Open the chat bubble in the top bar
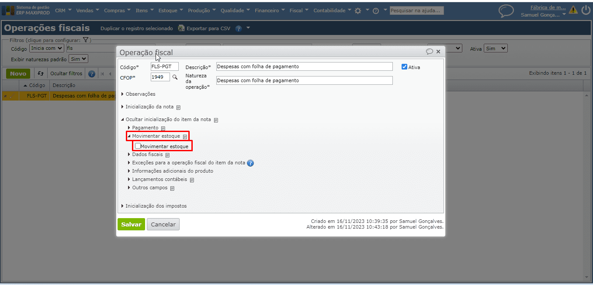Image resolution: width=593 pixels, height=285 pixels. pos(506,11)
